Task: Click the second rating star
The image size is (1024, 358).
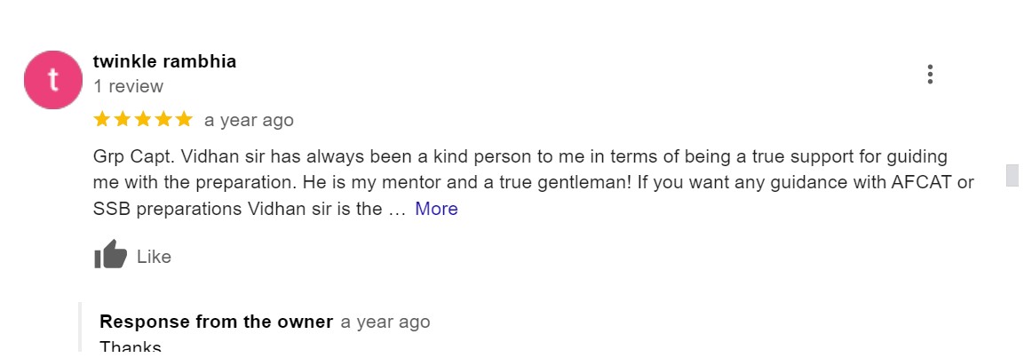Action: [x=123, y=119]
